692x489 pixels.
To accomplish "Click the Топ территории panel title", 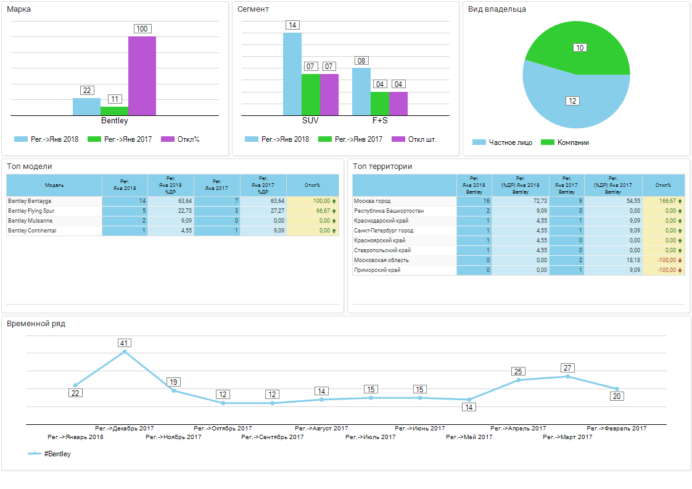I will coord(382,166).
